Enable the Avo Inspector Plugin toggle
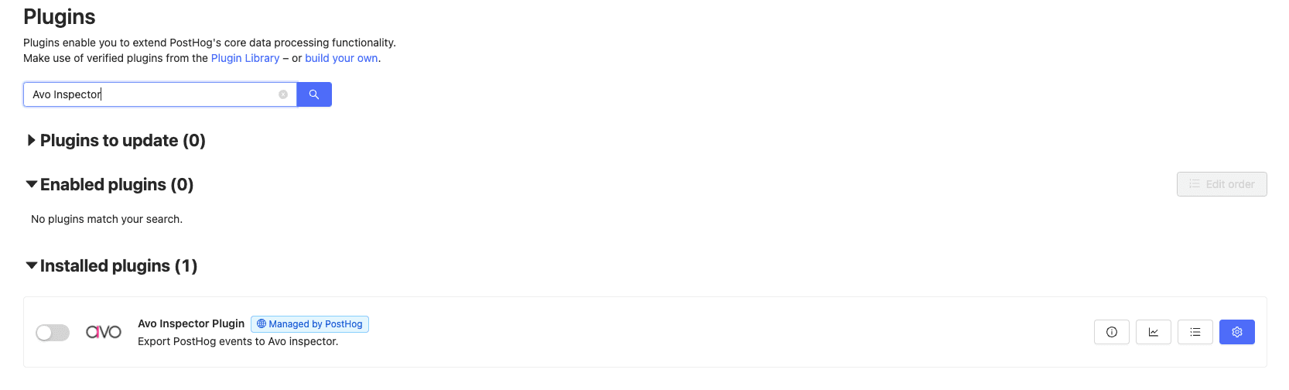Viewport: 1289px width, 390px height. pos(53,333)
